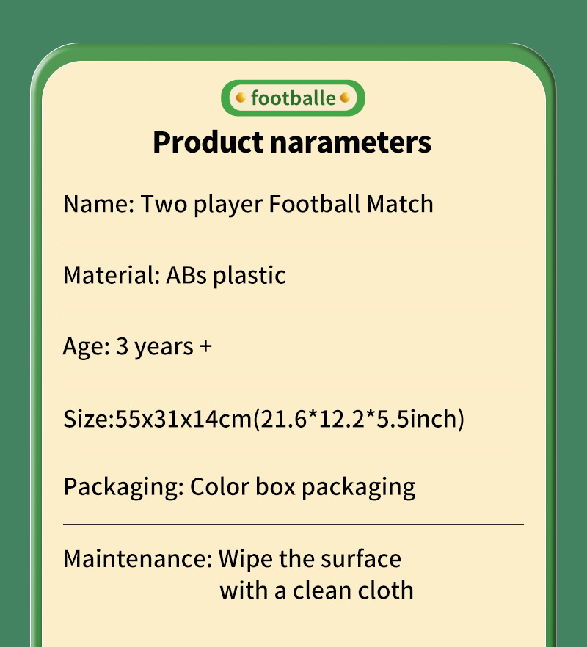Image resolution: width=587 pixels, height=647 pixels.
Task: Click the 'Wipe the surface' text
Action: [310, 559]
